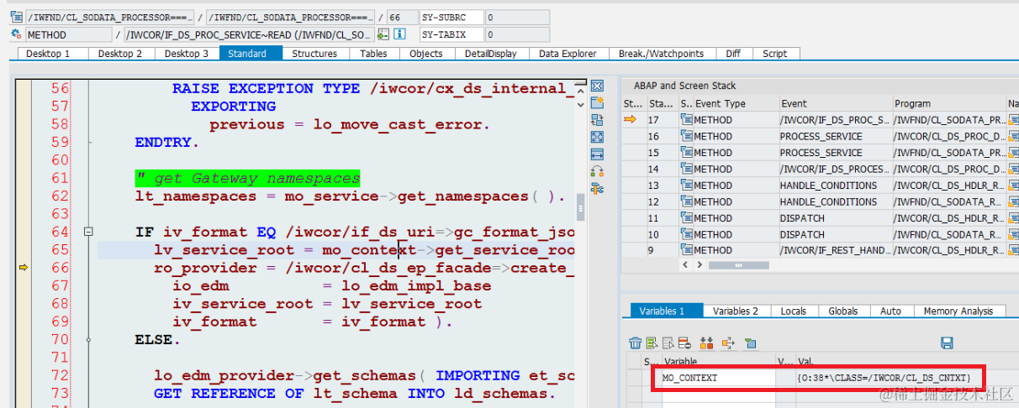Viewport: 1019px width, 408px height.
Task: Click the stack table horizontal scrollbar thumb
Action: click(739, 265)
